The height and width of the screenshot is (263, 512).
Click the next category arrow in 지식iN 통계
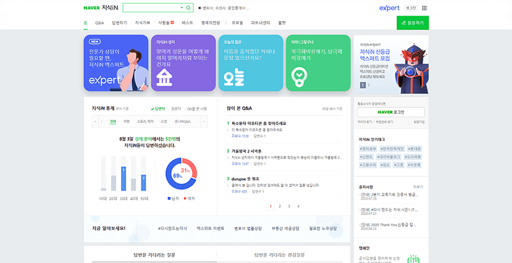click(x=204, y=122)
